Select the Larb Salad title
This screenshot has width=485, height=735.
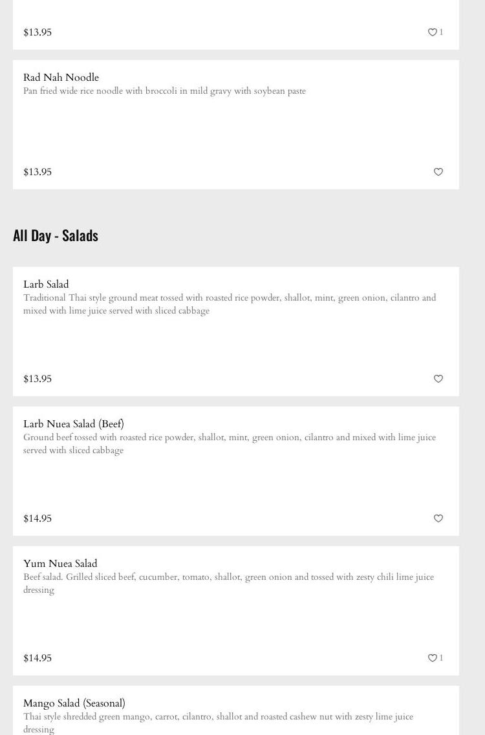click(x=46, y=284)
